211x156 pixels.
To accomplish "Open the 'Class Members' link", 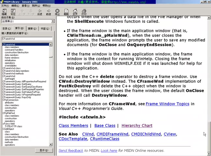I will coord(73,126).
